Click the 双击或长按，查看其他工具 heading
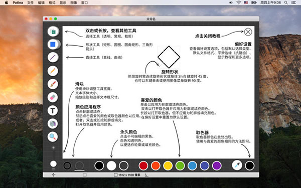Screen dimensions: 301x188 [x=111, y=31]
